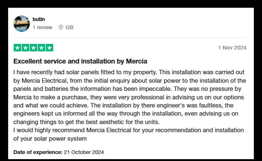Click the Date of experience label
Screen dimensions: 262x161
(38, 152)
